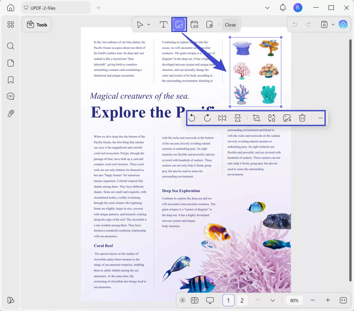Expand the save options dropdown
Image resolution: width=354 pixels, height=311 pixels.
(x=333, y=24)
